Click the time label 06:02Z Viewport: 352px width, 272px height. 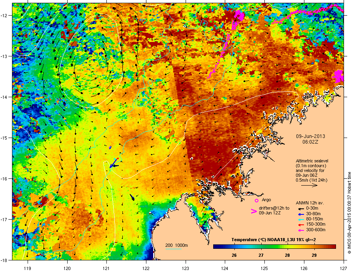310,142
